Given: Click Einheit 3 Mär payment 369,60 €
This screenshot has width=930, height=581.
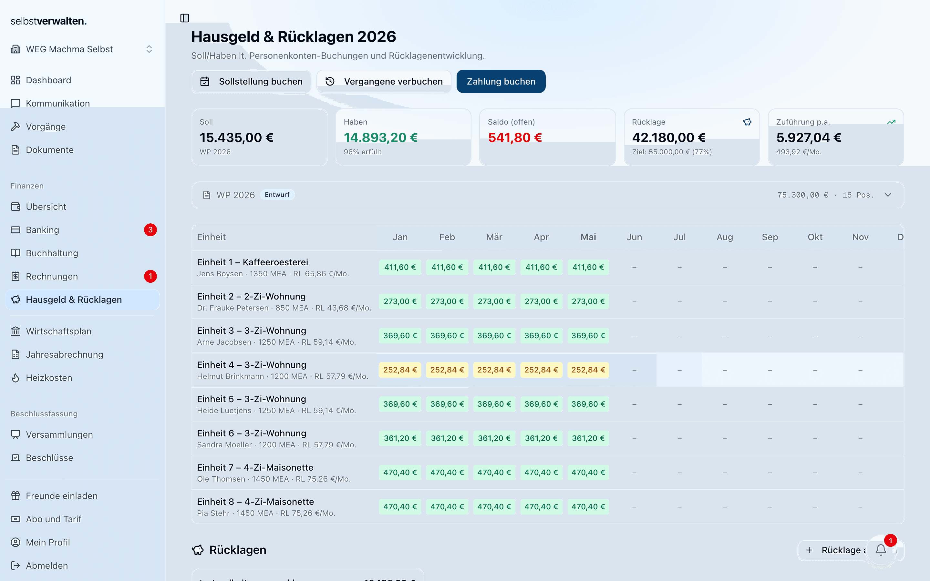Looking at the screenshot, I should tap(494, 336).
